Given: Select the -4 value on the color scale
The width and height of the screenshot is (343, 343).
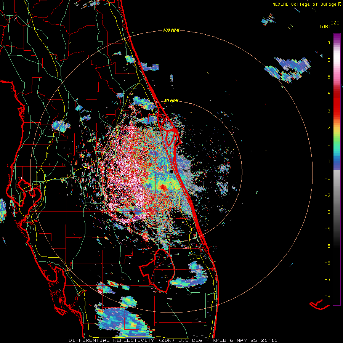Looking at the screenshot, I should [x=327, y=229].
